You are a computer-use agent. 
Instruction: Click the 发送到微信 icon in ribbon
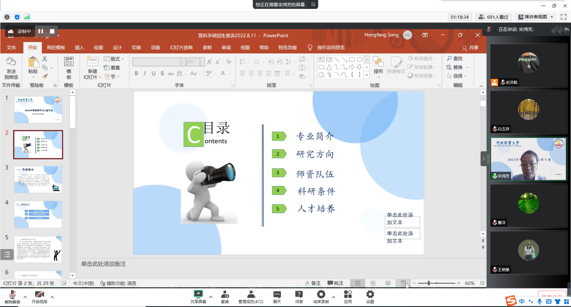pos(11,62)
